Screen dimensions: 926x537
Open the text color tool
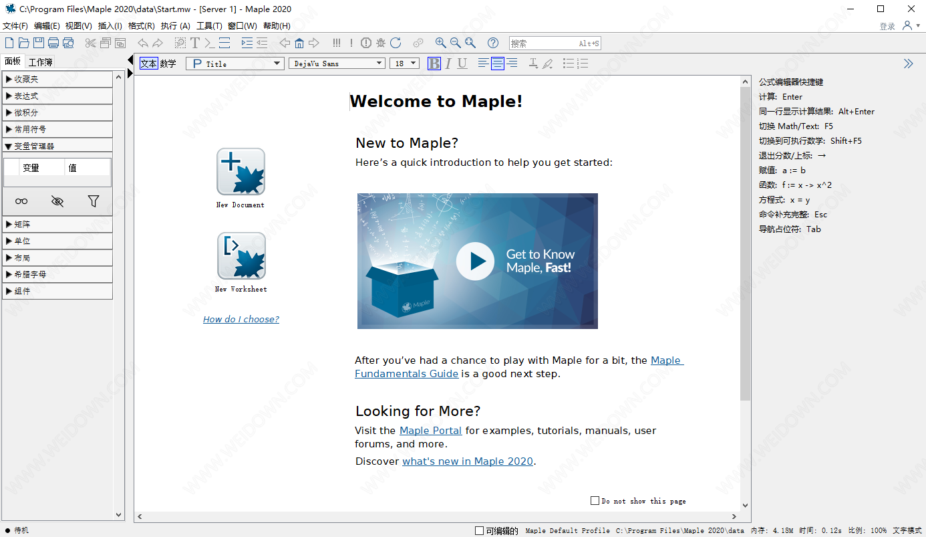tap(533, 64)
